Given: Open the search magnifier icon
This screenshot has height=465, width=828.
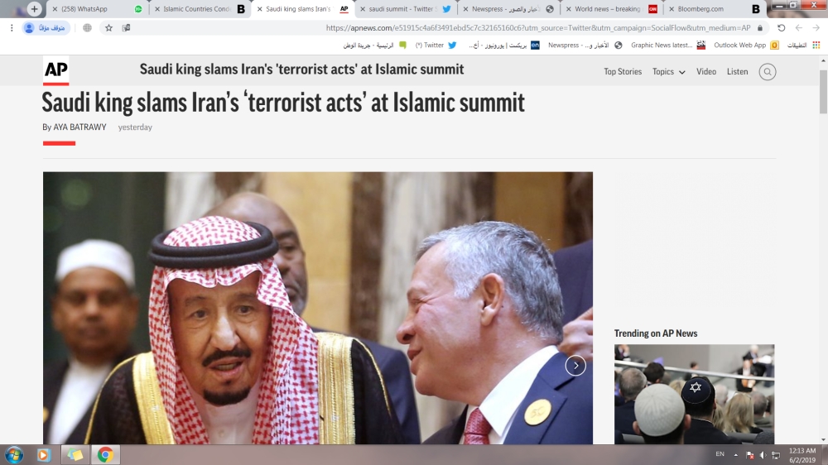Looking at the screenshot, I should pos(768,72).
